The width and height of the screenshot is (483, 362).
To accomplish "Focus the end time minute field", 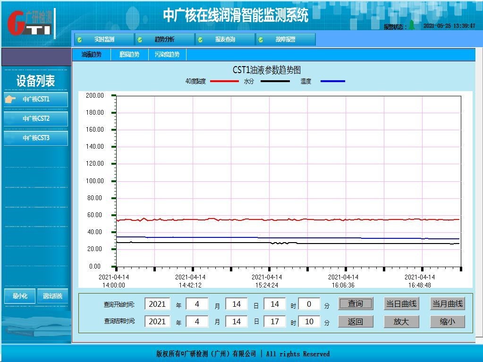I will pos(309,322).
